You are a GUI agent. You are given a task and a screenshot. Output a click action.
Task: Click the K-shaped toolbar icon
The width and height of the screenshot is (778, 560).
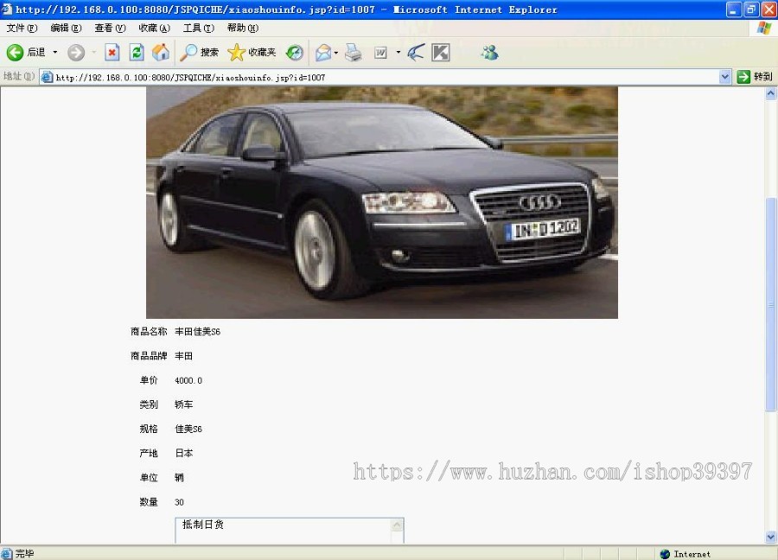pyautogui.click(x=441, y=52)
